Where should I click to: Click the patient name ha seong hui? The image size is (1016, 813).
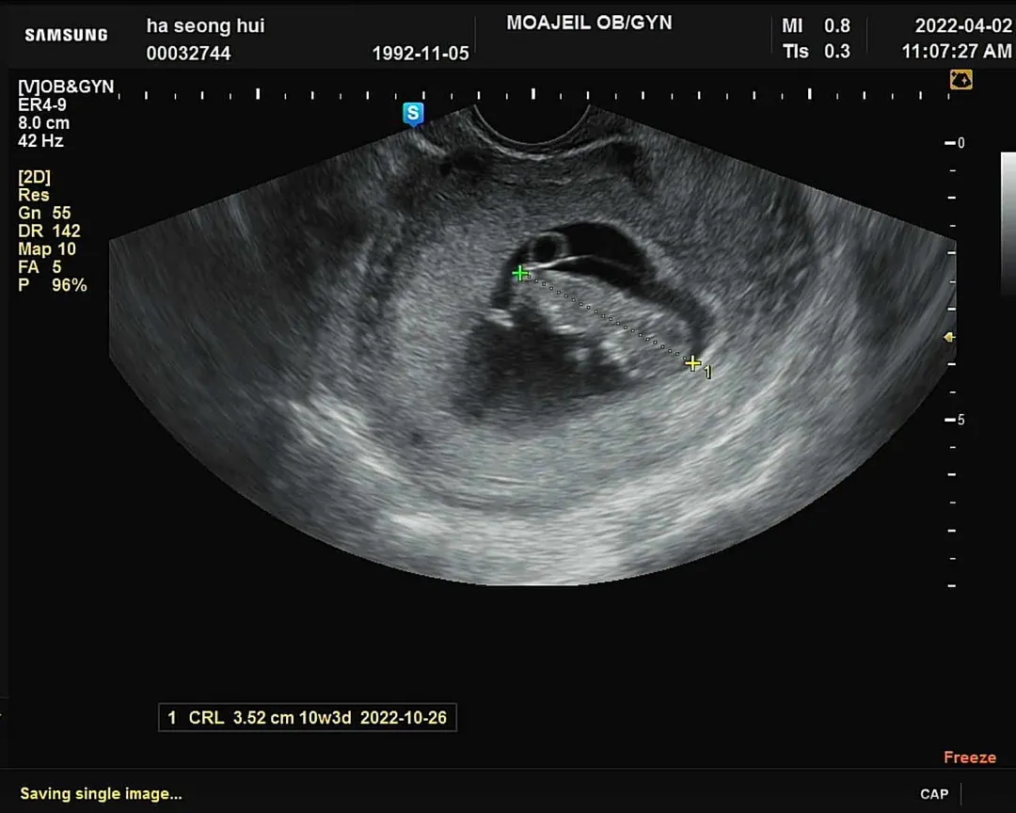click(205, 26)
